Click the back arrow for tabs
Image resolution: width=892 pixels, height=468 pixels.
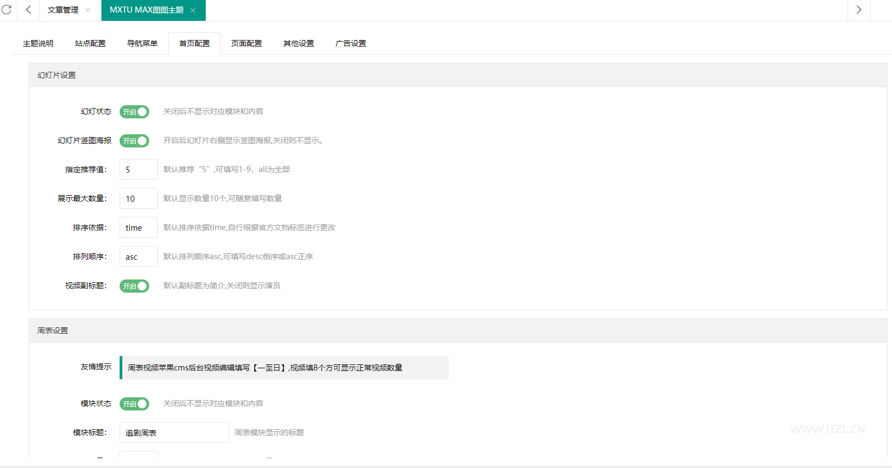(29, 10)
